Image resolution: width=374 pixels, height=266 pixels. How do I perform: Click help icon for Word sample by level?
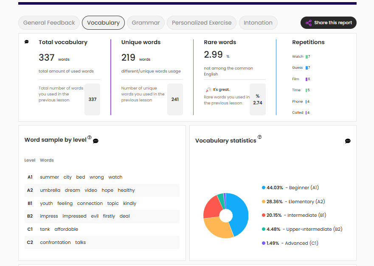point(90,137)
